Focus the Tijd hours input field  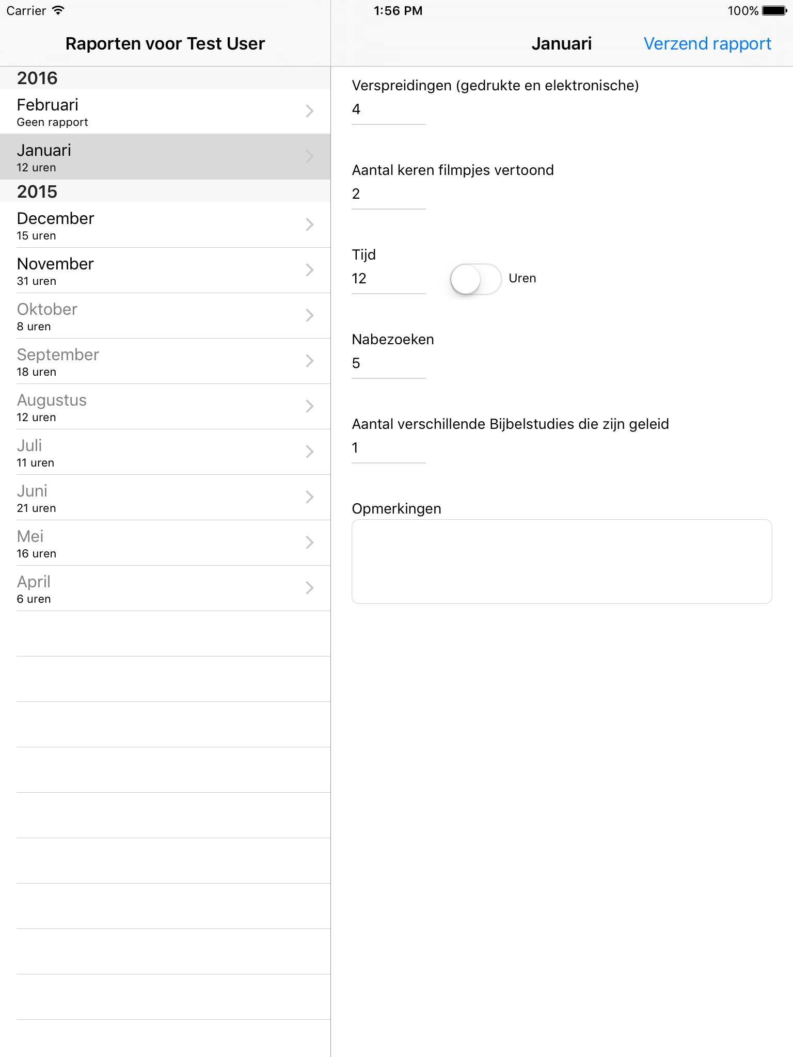coord(388,279)
